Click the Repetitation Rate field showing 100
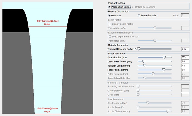Image resolution: width=192 pixels, height=116 pixels. [185, 78]
